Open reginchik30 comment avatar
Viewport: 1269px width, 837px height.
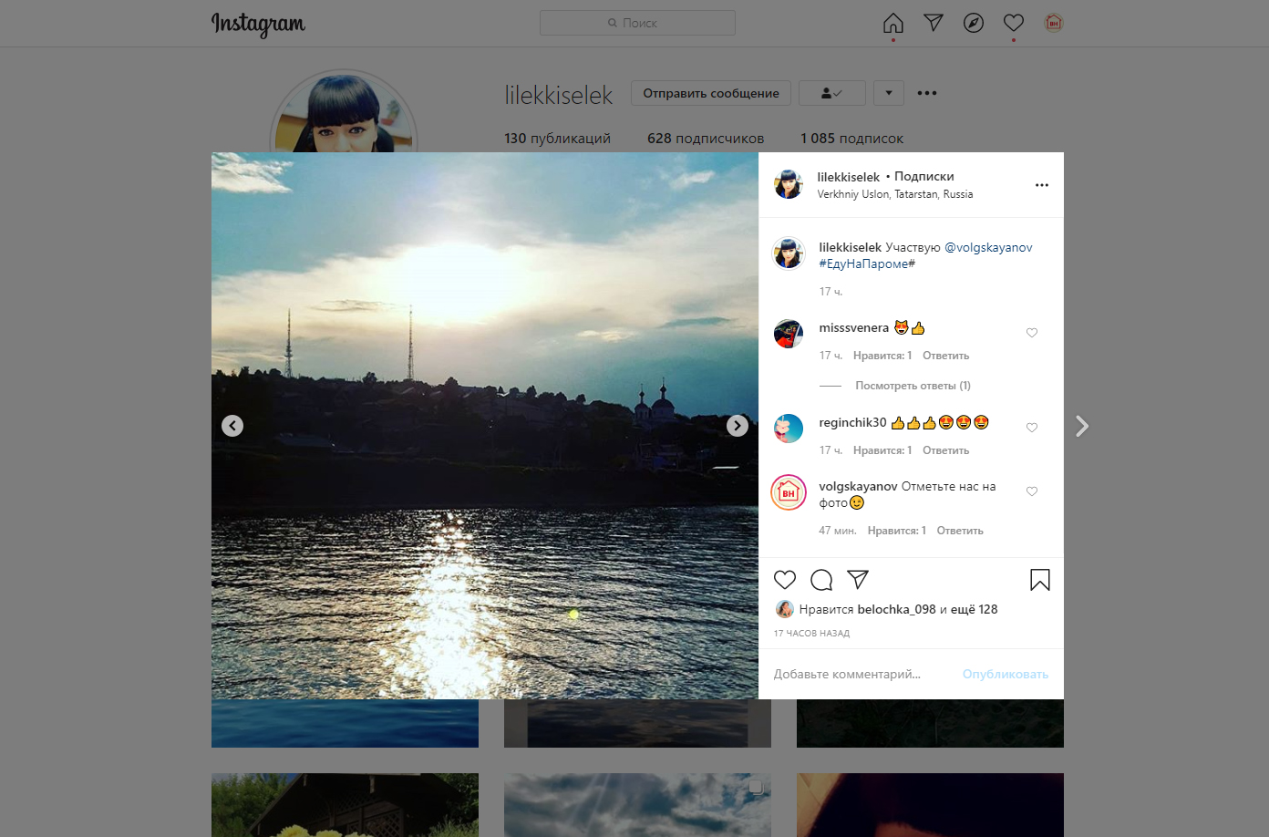tap(789, 429)
